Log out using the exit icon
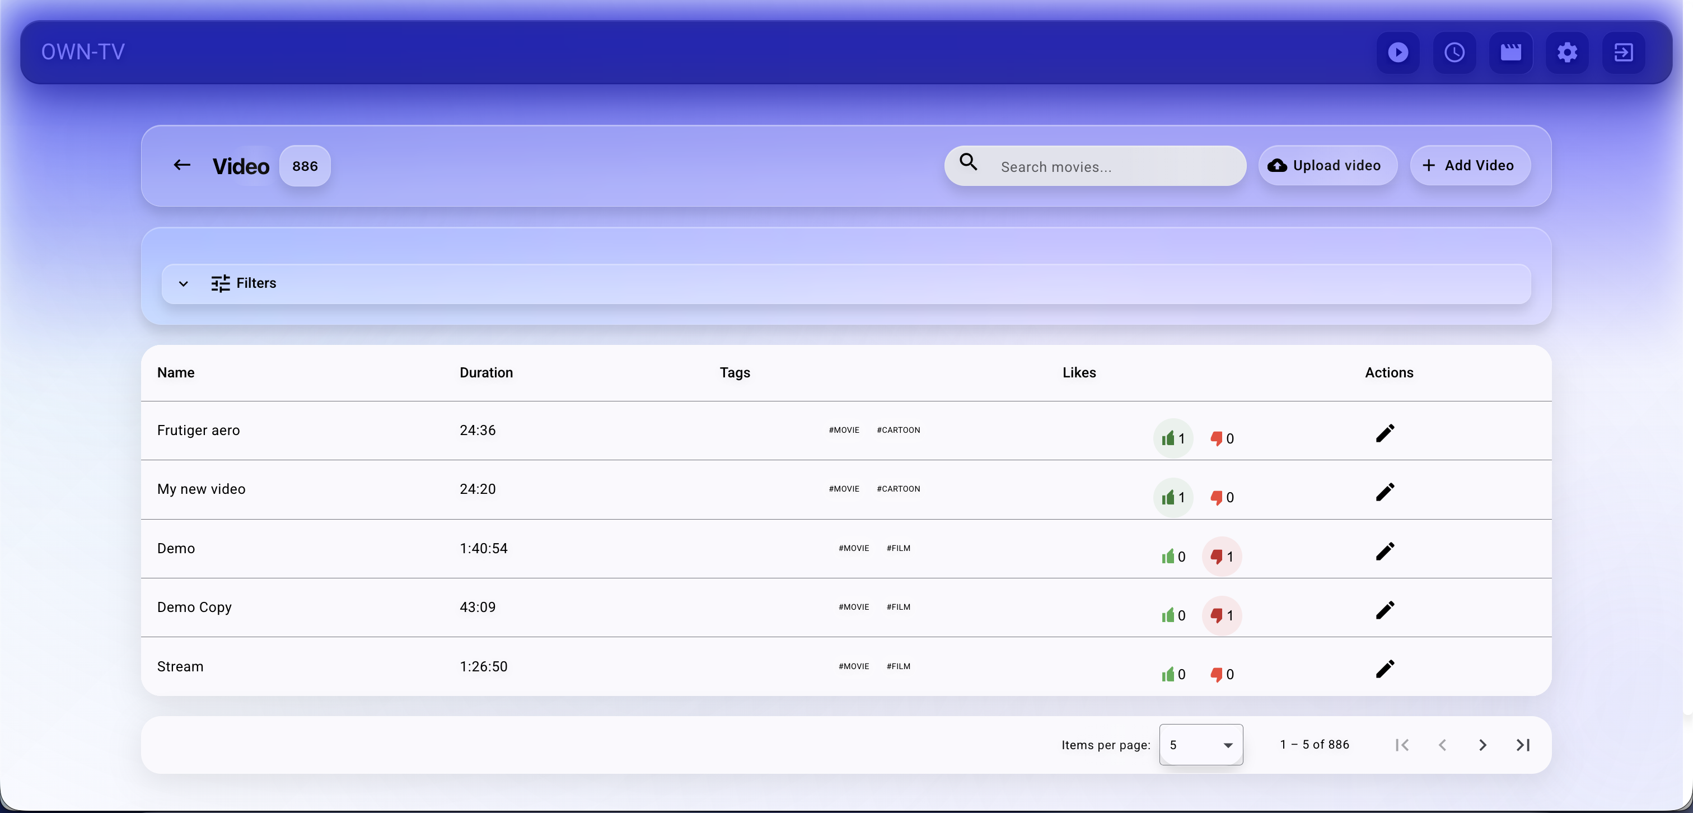Viewport: 1693px width, 813px height. pyautogui.click(x=1624, y=53)
